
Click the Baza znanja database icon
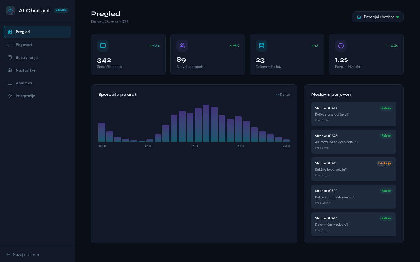tap(10, 57)
